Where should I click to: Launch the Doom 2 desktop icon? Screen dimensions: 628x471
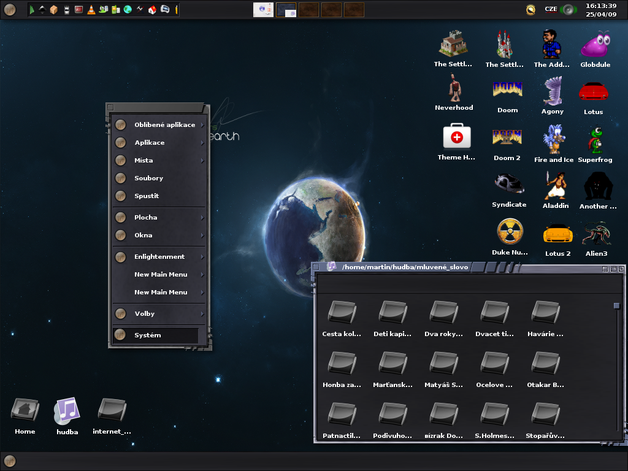(507, 137)
